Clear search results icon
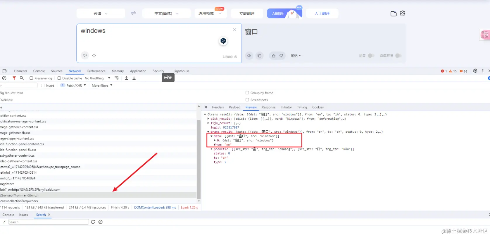Screen dimensions: 490x236 coord(101,222)
